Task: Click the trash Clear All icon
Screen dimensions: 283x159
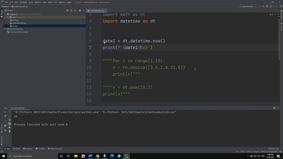Action: [10, 131]
